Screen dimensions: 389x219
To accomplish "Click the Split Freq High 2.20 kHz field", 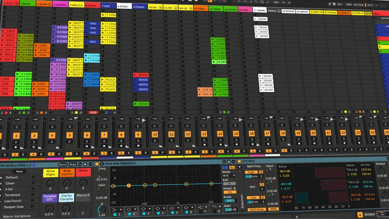I will coord(252,176).
